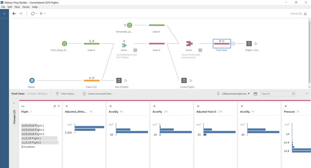Select the First_three_fli input step
Viewport: 311px width, 168px height.
tap(64, 43)
